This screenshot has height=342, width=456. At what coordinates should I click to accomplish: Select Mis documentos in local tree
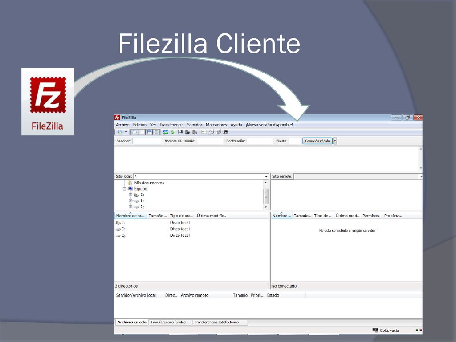click(x=149, y=183)
